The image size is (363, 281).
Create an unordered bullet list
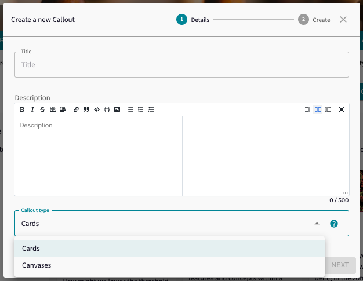click(x=130, y=110)
